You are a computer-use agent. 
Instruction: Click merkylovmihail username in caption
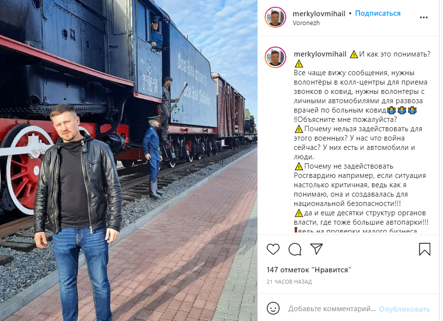click(320, 54)
